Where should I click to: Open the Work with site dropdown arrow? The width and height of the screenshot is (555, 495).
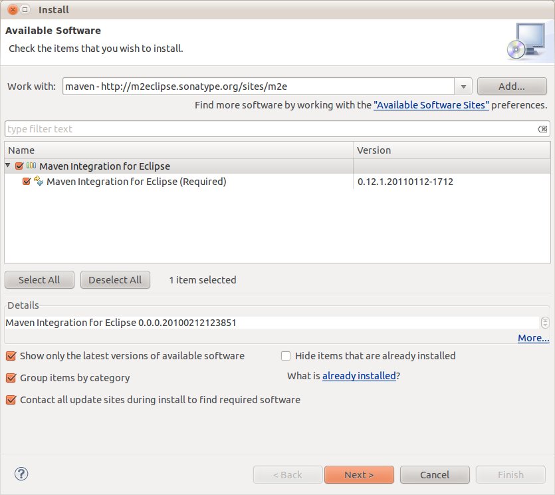click(x=463, y=86)
